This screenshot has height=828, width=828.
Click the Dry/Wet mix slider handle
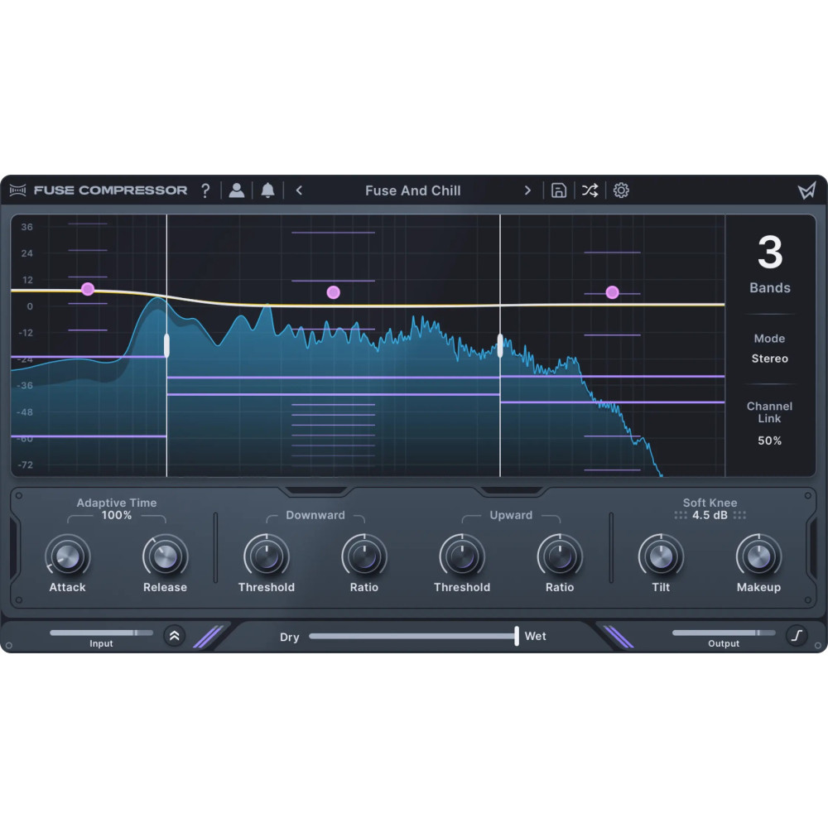point(517,636)
